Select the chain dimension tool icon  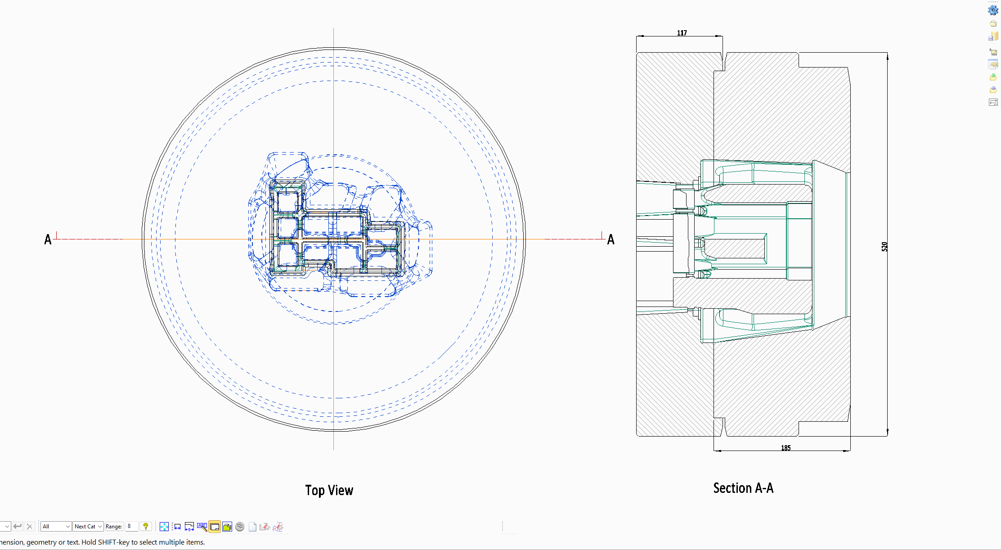tap(189, 527)
